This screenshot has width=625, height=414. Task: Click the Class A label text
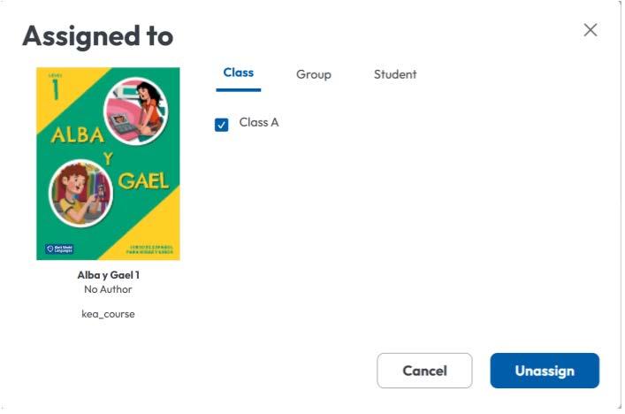259,123
